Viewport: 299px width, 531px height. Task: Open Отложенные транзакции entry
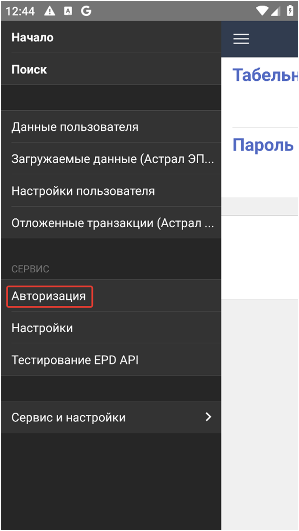point(111,223)
